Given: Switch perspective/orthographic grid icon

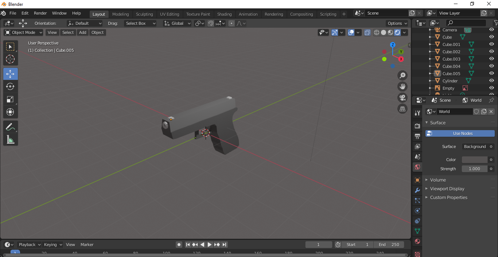Looking at the screenshot, I should [402, 109].
